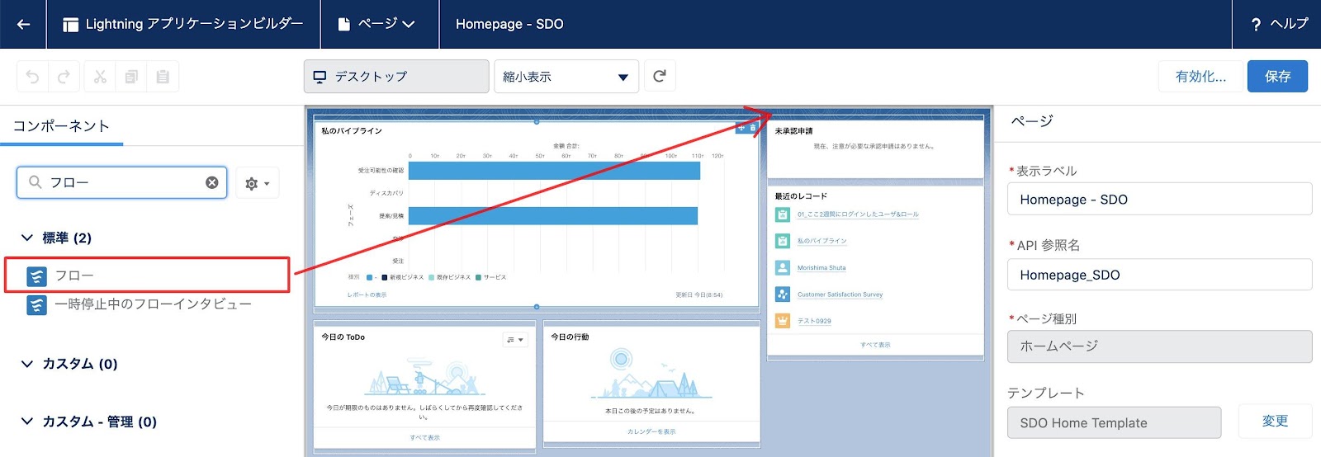Click the 一時停止中のフローインタビュー icon
The image size is (1321, 457).
pyautogui.click(x=36, y=305)
